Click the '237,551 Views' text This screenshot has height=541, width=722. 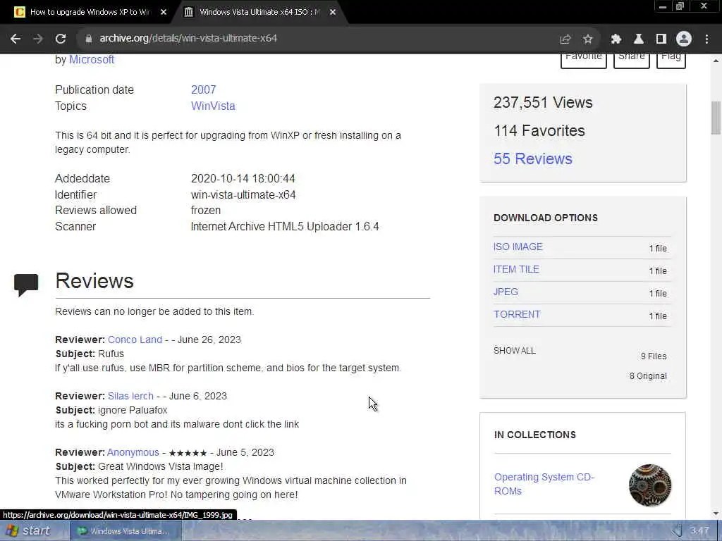(x=543, y=102)
